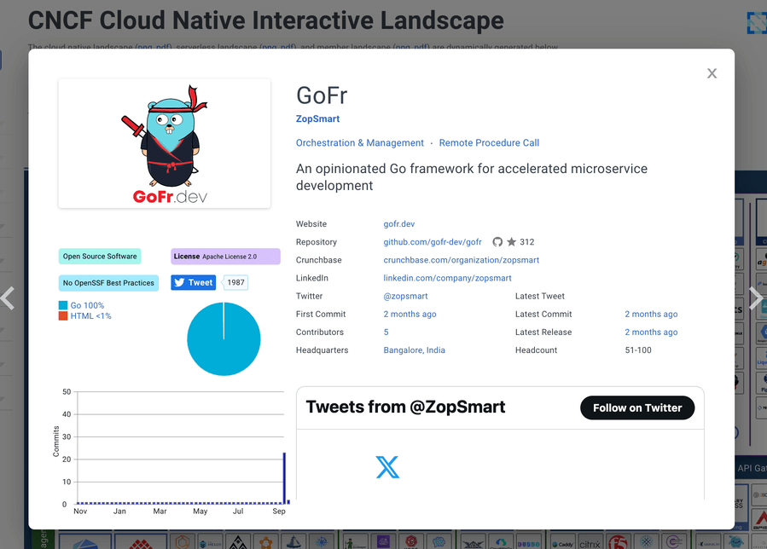
Task: Click the Tweets from @ZopSmart heading
Action: pyautogui.click(x=405, y=407)
